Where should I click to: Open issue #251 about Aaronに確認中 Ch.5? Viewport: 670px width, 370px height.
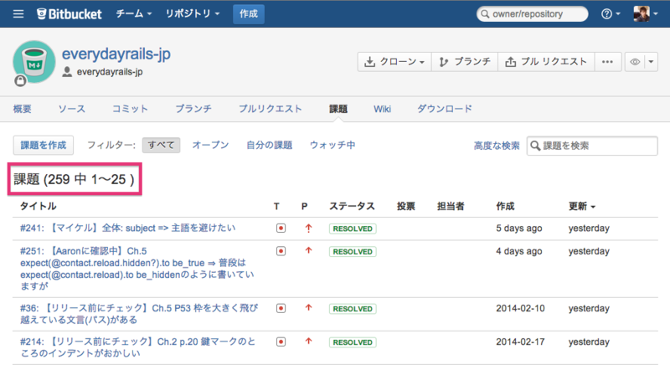(x=137, y=269)
